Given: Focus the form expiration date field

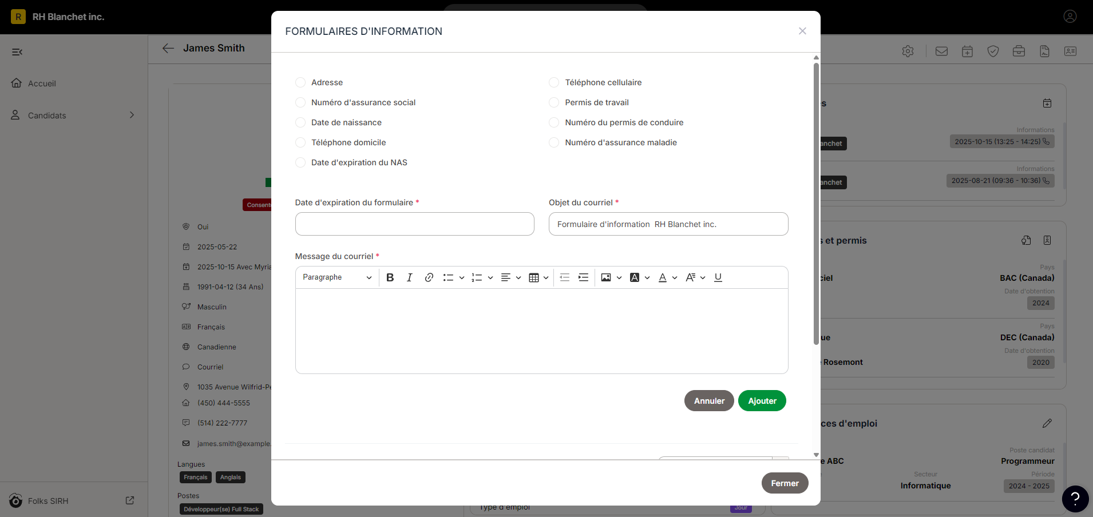Looking at the screenshot, I should point(415,224).
